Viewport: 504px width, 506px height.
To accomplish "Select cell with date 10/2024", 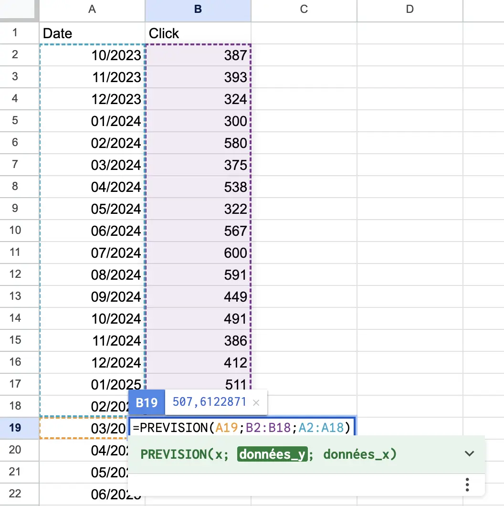I will pyautogui.click(x=92, y=318).
